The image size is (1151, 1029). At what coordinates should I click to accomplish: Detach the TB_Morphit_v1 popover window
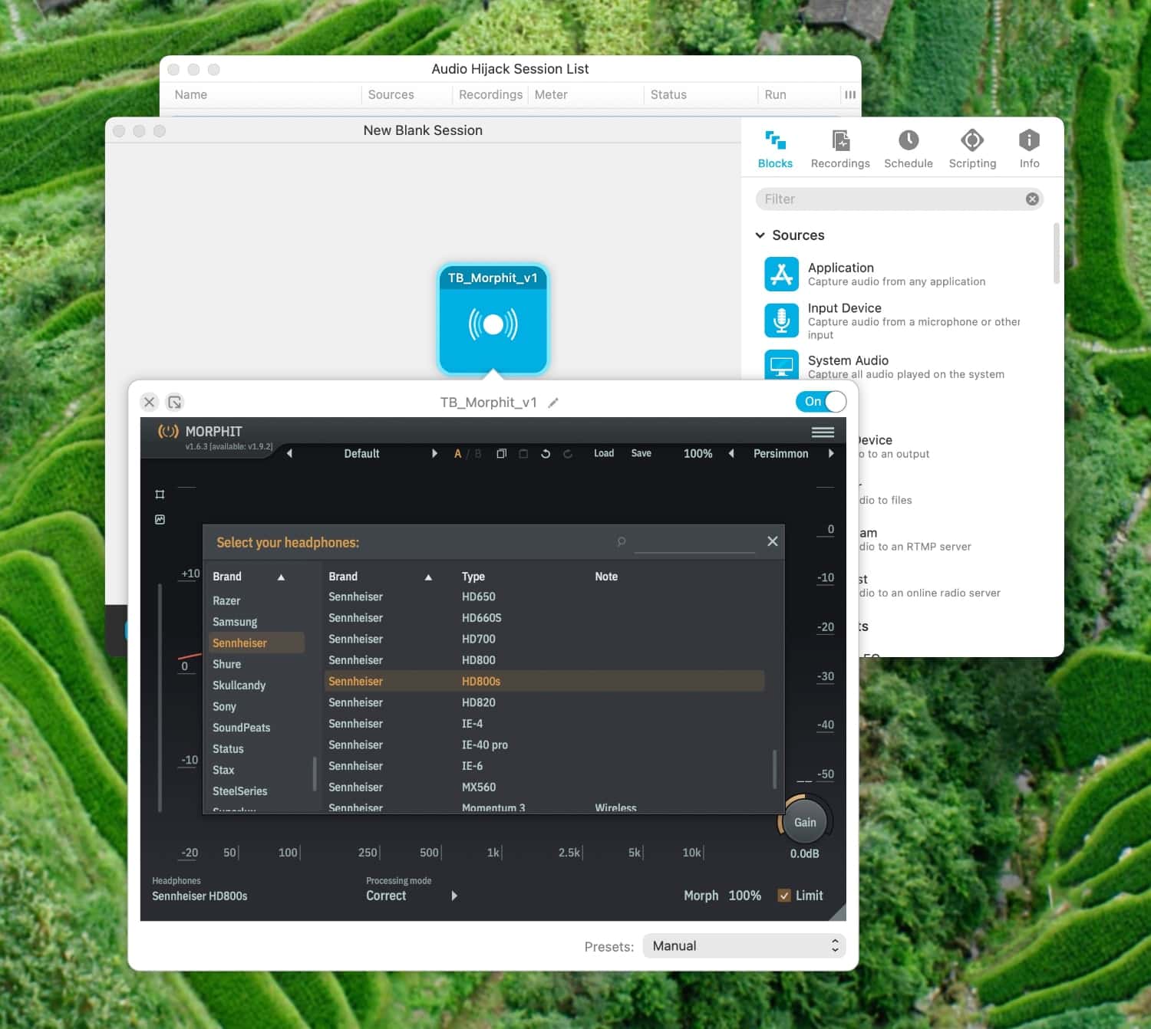click(175, 402)
